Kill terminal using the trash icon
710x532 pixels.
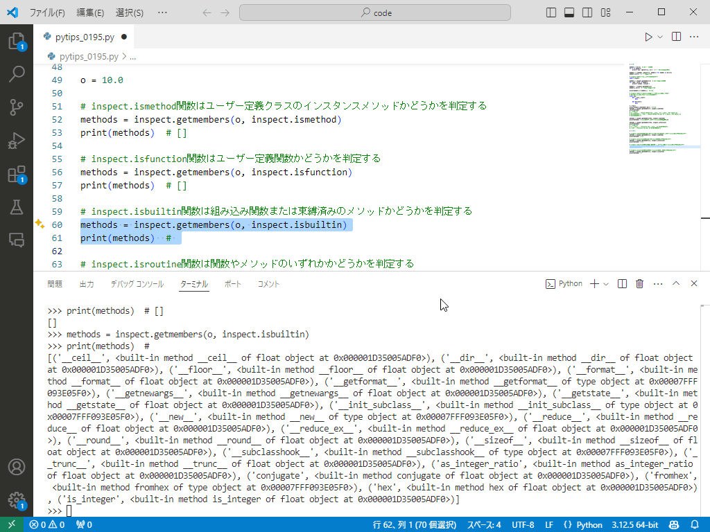(x=639, y=284)
